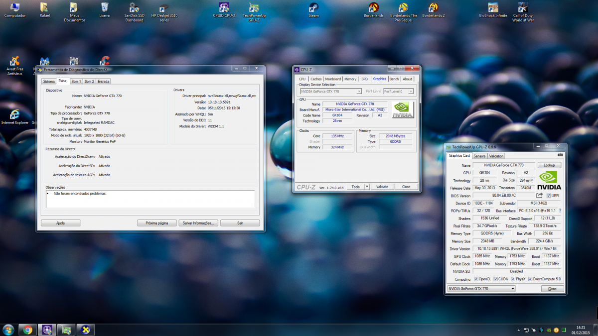This screenshot has height=336, width=598.
Task: Switch to DirectX diagnostic on the taskbar
Action: pos(86,330)
